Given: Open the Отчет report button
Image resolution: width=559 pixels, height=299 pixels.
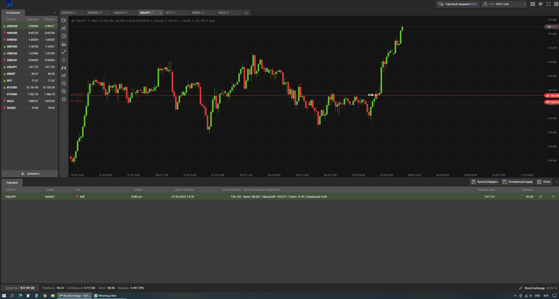Looking at the screenshot, I should point(544,182).
